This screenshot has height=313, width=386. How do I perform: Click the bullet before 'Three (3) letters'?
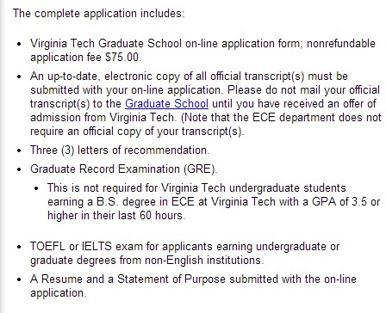click(x=19, y=150)
